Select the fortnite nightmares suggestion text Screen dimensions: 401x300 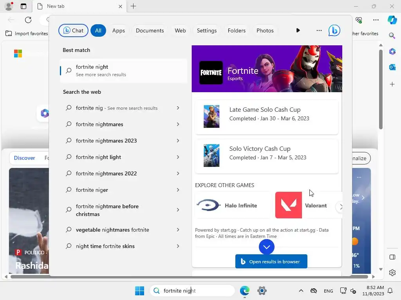click(x=99, y=124)
